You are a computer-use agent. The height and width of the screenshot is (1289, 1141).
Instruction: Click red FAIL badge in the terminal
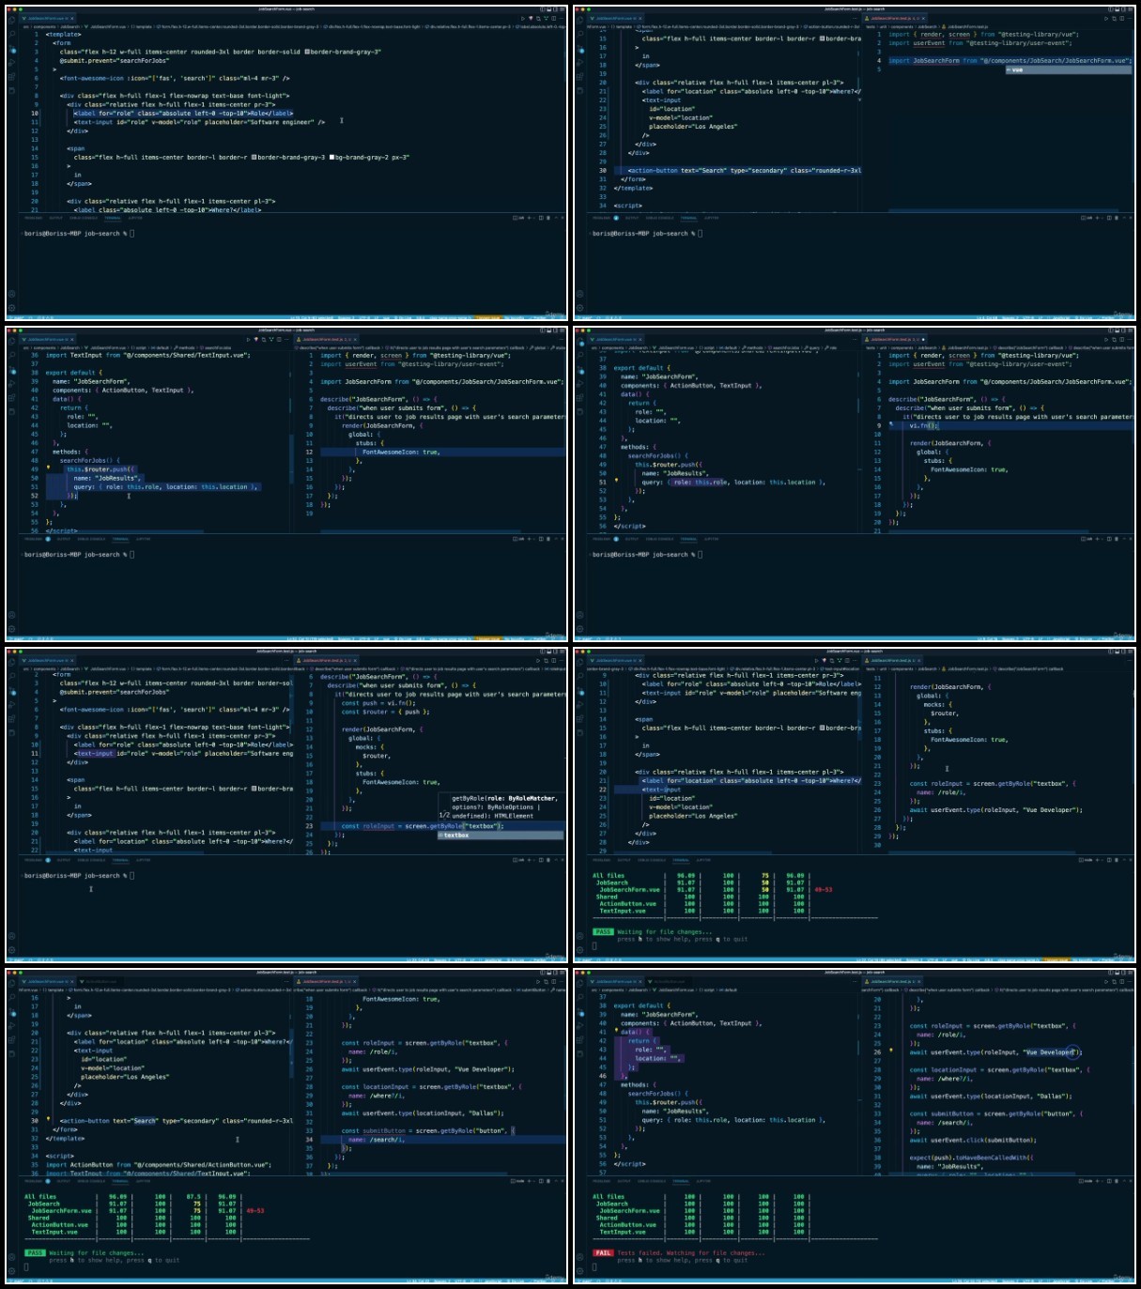pos(602,1252)
